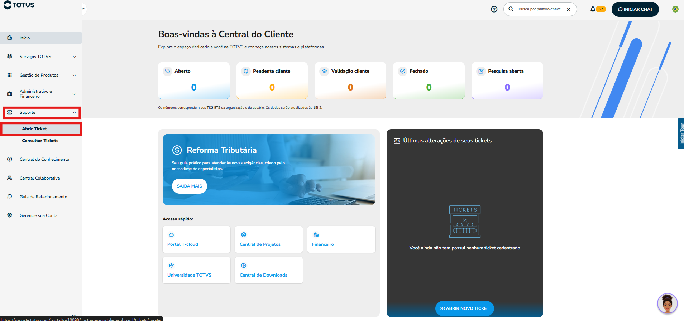The width and height of the screenshot is (684, 321).
Task: Click the Validação cliente count value
Action: click(x=350, y=87)
